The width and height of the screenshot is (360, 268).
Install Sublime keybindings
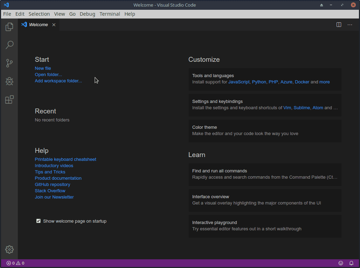pyautogui.click(x=302, y=108)
